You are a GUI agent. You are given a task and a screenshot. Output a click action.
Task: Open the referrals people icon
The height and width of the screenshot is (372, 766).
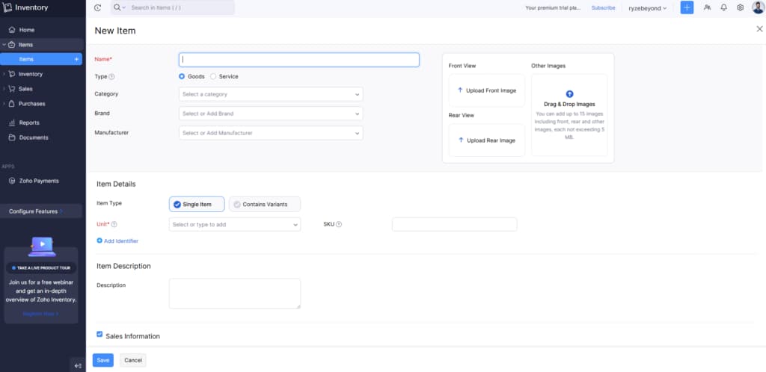click(x=707, y=7)
